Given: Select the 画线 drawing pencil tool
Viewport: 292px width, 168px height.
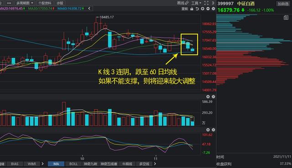Looking at the screenshot, I should tap(182, 3).
